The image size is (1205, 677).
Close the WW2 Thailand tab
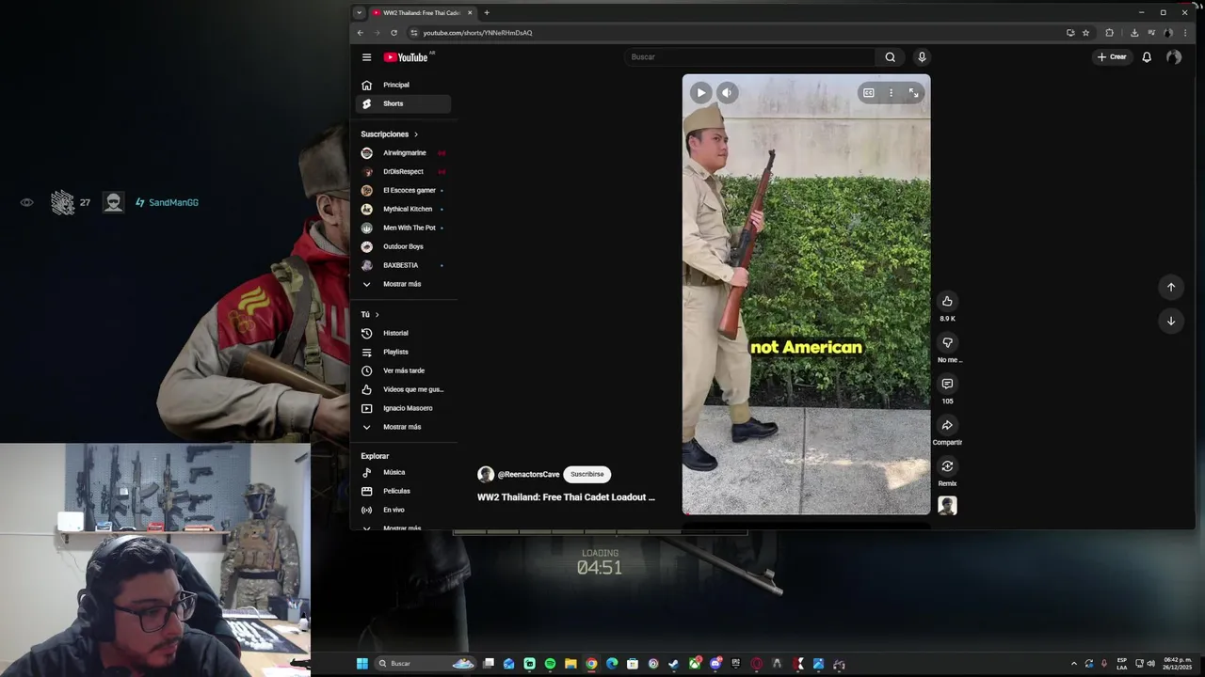click(x=470, y=13)
